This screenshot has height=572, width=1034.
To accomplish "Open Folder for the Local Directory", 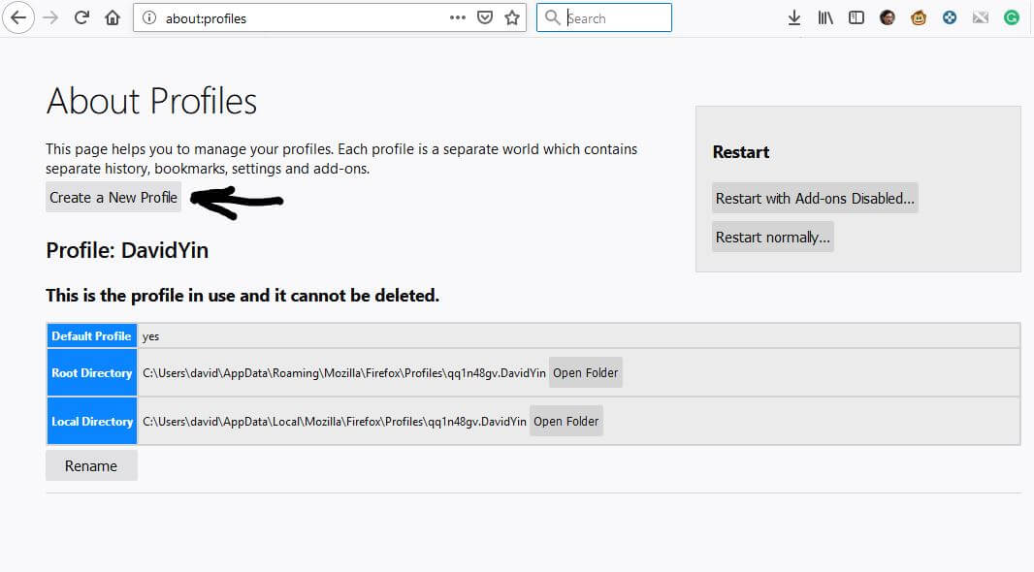I will pyautogui.click(x=565, y=420).
